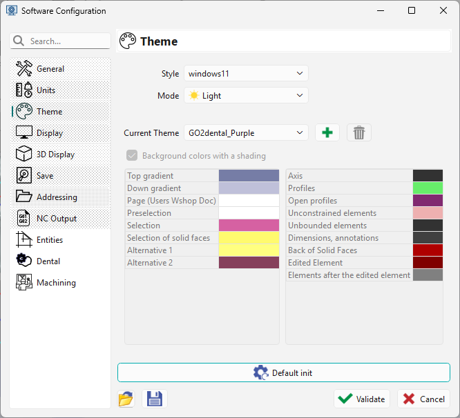Pick the Unconstrained elements pink swatch
Image resolution: width=460 pixels, height=418 pixels.
(428, 213)
